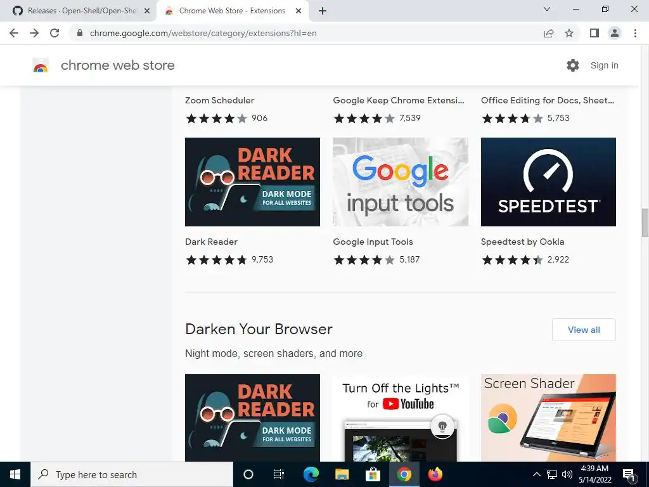Click the chrome web store logo
The width and height of the screenshot is (649, 487).
pyautogui.click(x=103, y=65)
